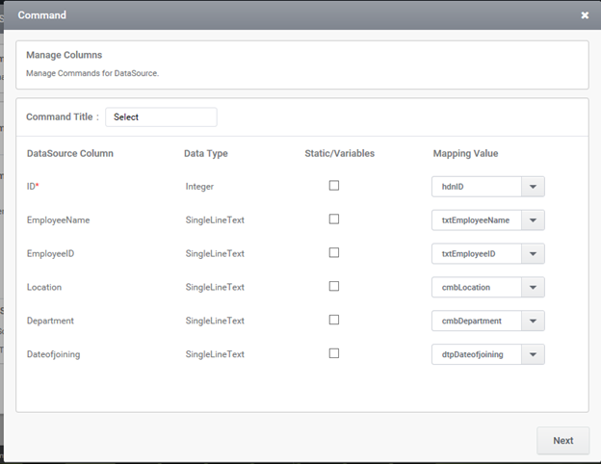Click the Data Type column header
The height and width of the screenshot is (464, 601).
(206, 153)
